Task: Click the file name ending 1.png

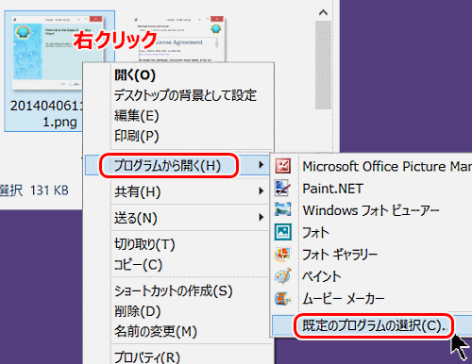Action: [x=47, y=114]
